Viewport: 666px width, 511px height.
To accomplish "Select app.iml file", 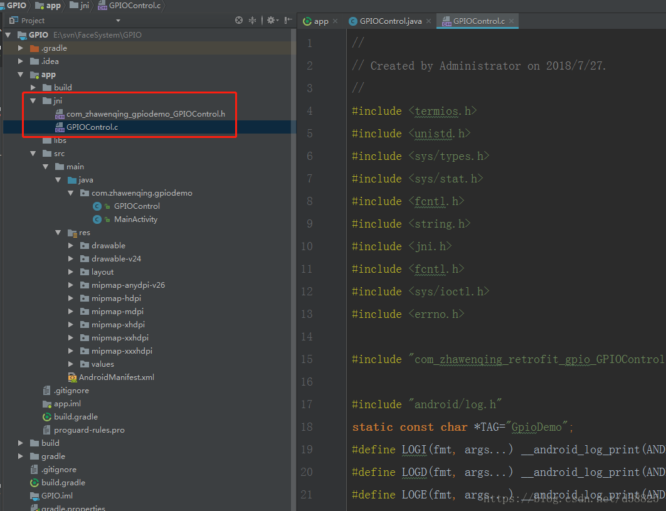I will tap(67, 404).
